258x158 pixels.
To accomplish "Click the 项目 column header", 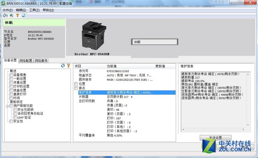I will point(89,66).
